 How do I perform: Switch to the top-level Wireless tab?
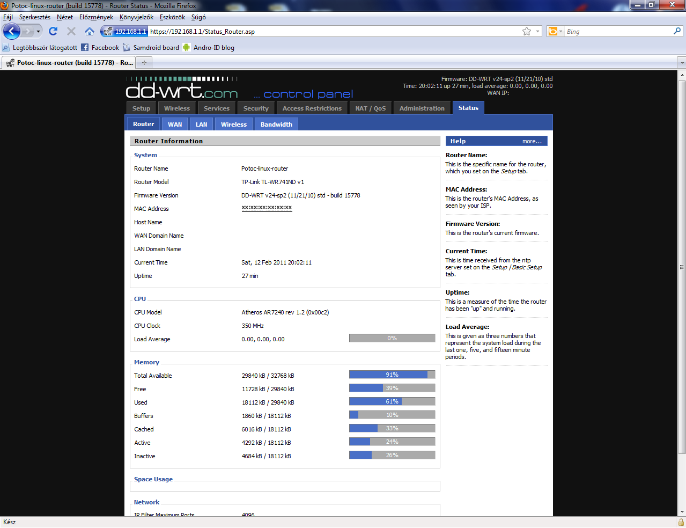177,108
